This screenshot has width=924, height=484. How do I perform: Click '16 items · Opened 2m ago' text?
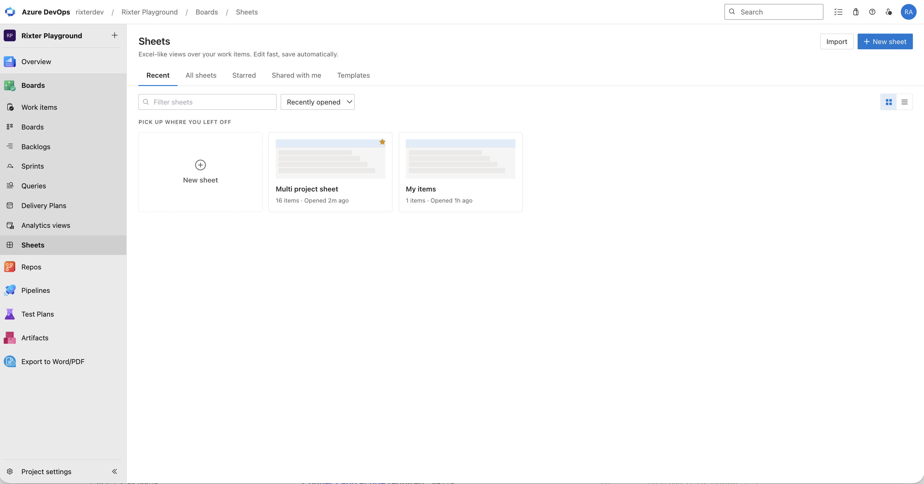coord(312,200)
